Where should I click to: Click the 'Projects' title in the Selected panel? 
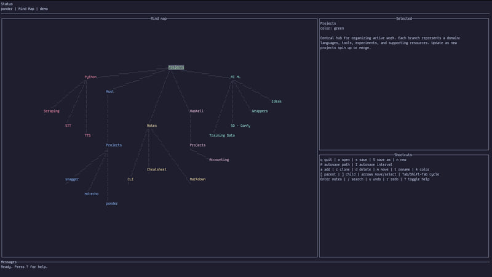coord(328,23)
